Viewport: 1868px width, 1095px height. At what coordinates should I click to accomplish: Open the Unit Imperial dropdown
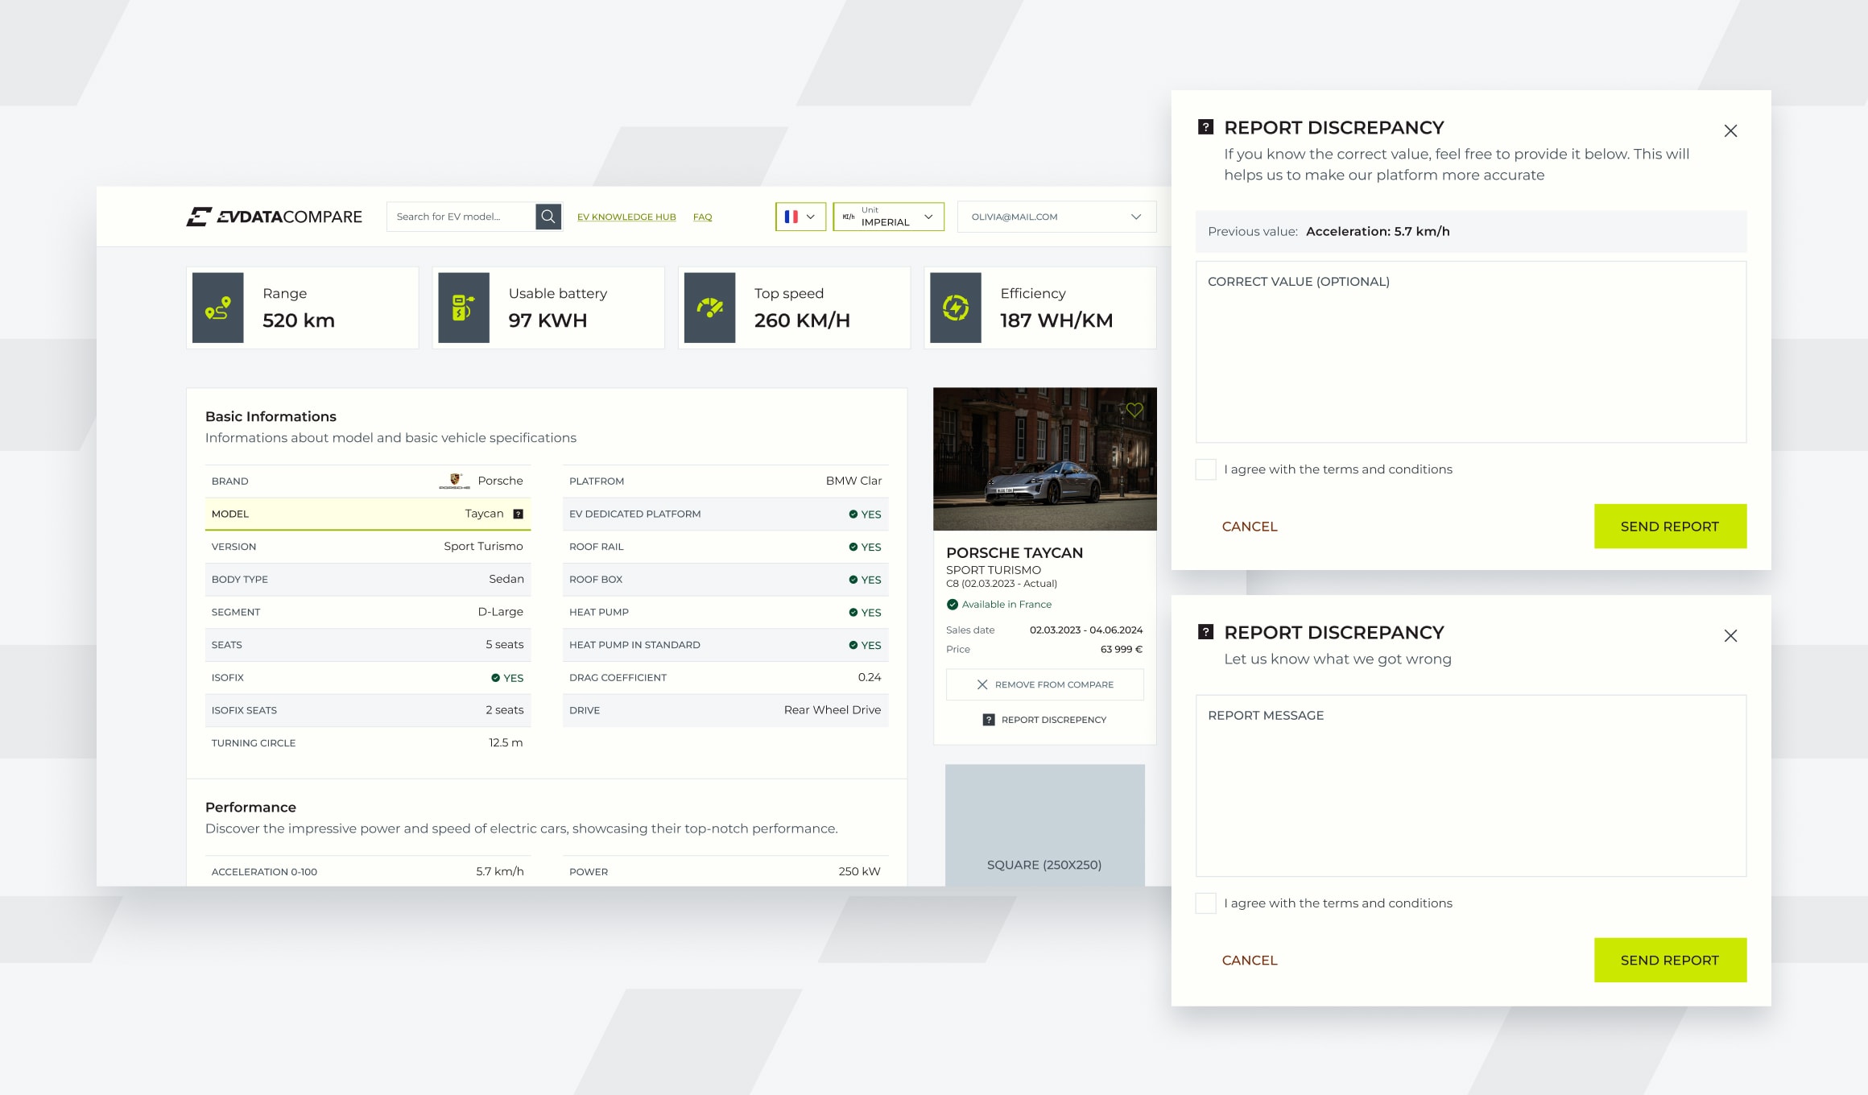(888, 217)
